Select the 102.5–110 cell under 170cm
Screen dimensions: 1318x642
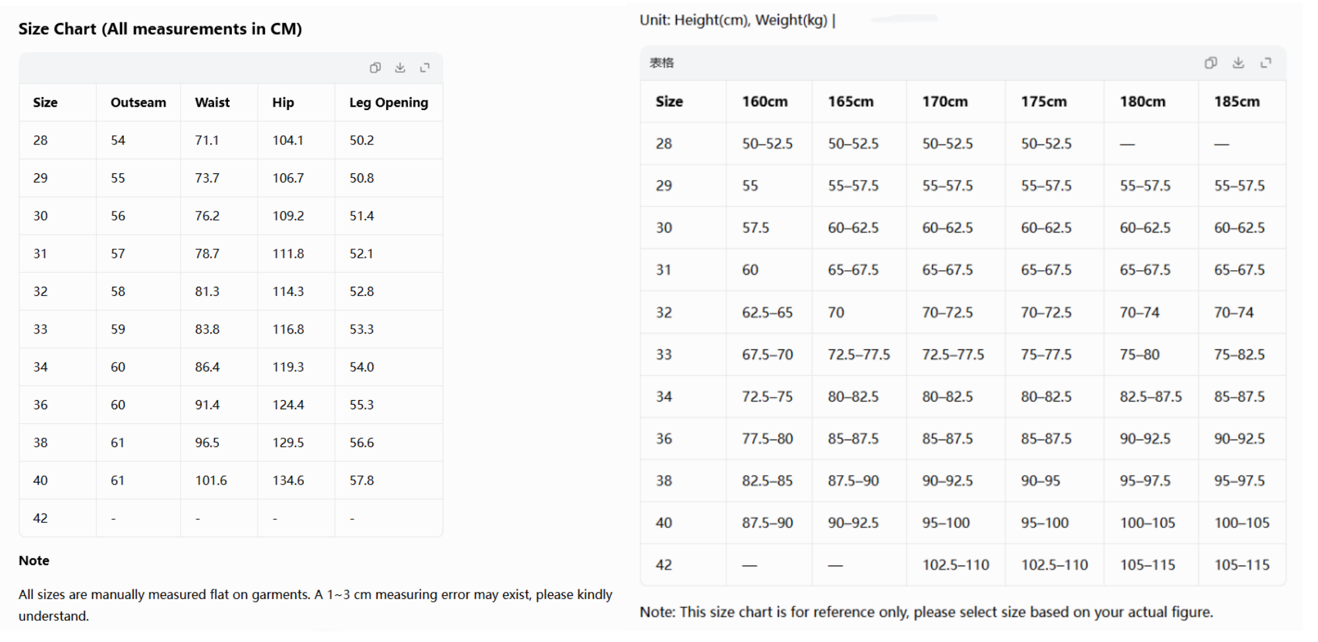tap(956, 565)
